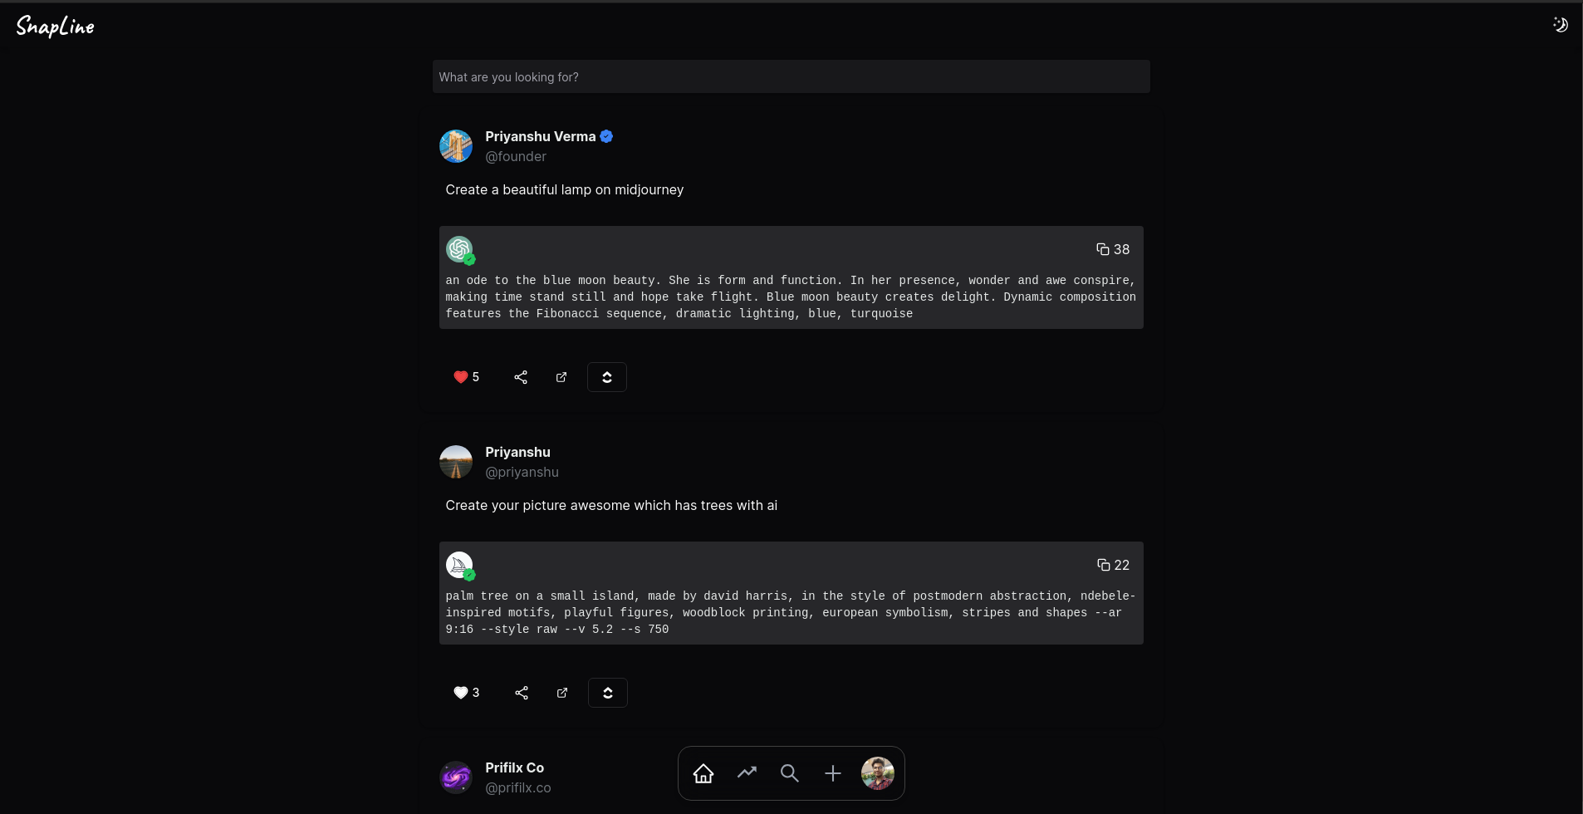1583x814 pixels.
Task: Toggle the dark/light theme moon icon
Action: point(1560,25)
